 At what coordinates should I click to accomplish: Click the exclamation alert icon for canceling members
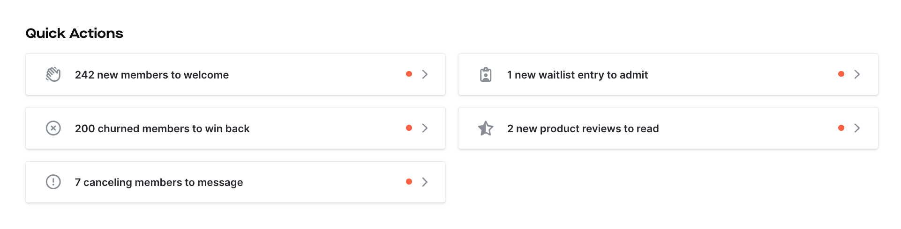[53, 182]
